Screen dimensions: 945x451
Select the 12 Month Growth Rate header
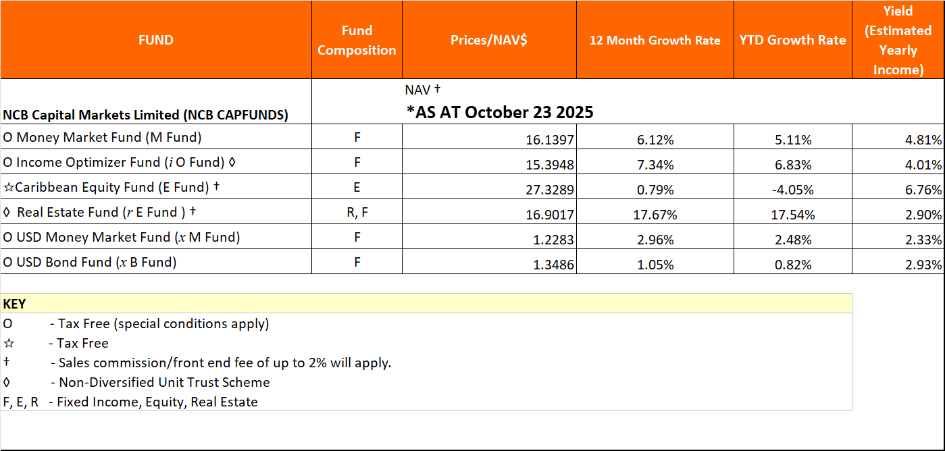pyautogui.click(x=654, y=40)
